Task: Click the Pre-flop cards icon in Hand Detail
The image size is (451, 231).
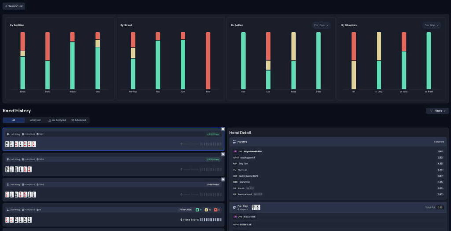Action: click(234, 207)
